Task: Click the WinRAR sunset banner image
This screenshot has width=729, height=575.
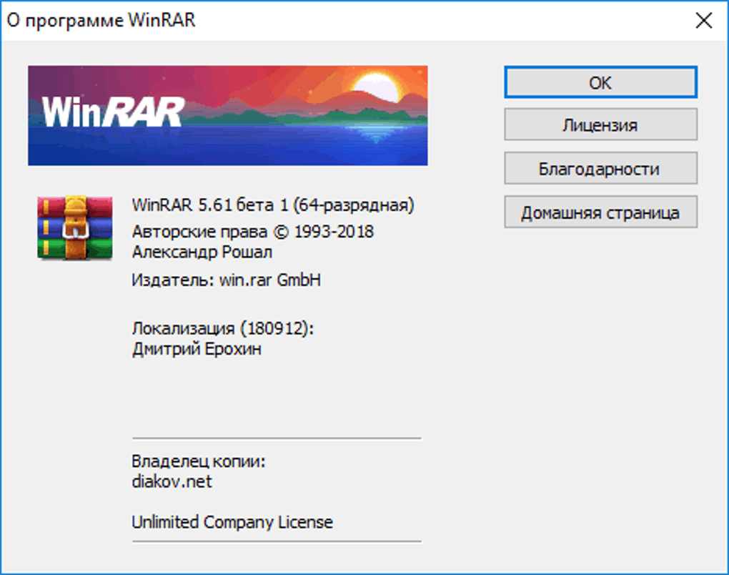Action: click(x=228, y=115)
